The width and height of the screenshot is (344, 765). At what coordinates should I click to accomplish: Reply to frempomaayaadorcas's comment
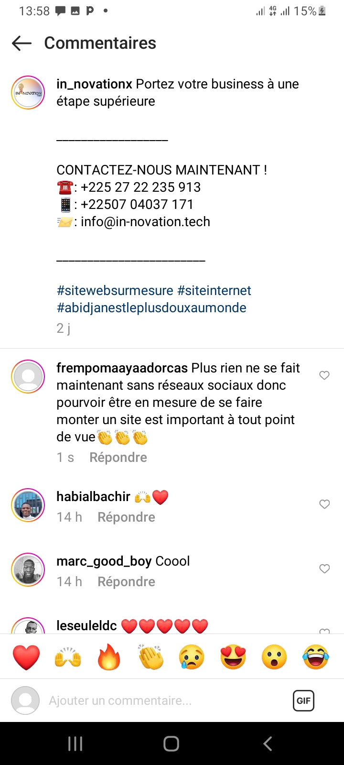coord(118,458)
